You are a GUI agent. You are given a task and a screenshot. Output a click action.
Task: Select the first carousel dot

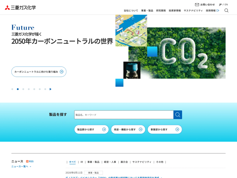(x=12, y=89)
